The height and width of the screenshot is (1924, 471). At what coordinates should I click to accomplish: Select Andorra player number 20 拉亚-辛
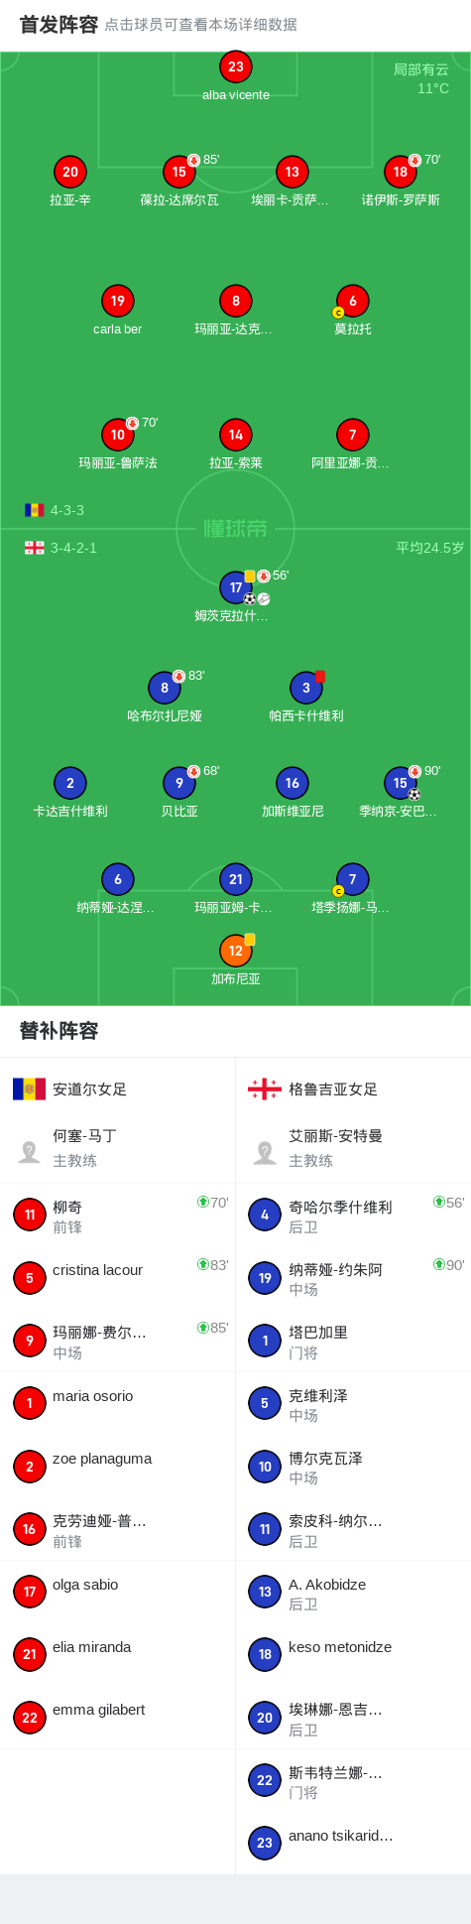click(x=70, y=172)
